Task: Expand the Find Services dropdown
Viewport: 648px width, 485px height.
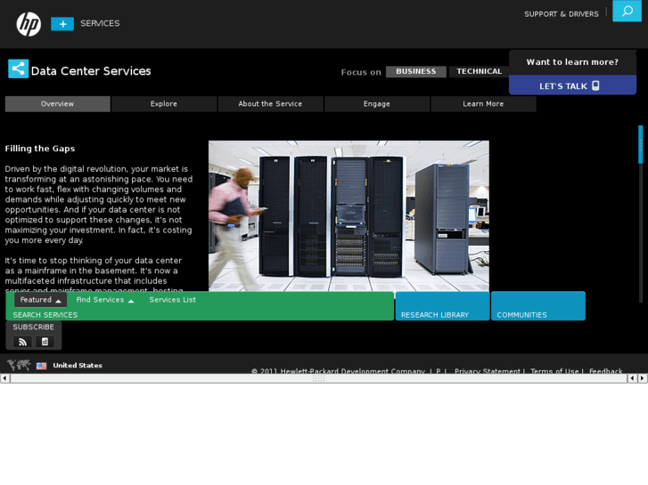Action: [x=105, y=300]
